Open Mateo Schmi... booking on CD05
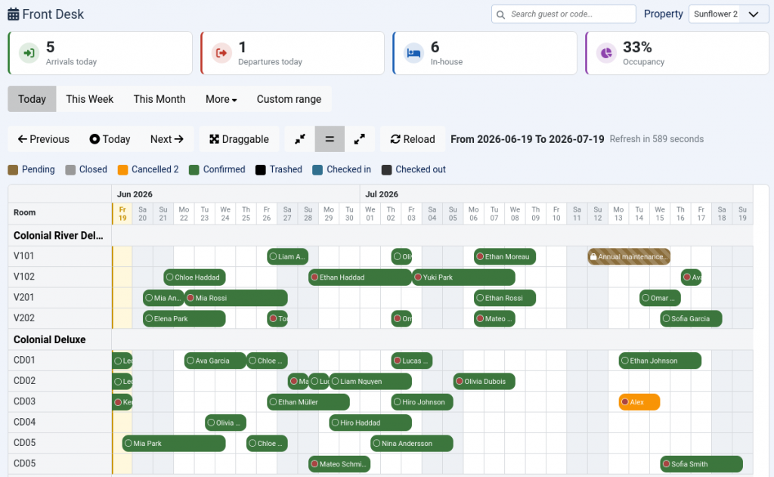The image size is (774, 477). click(x=339, y=465)
